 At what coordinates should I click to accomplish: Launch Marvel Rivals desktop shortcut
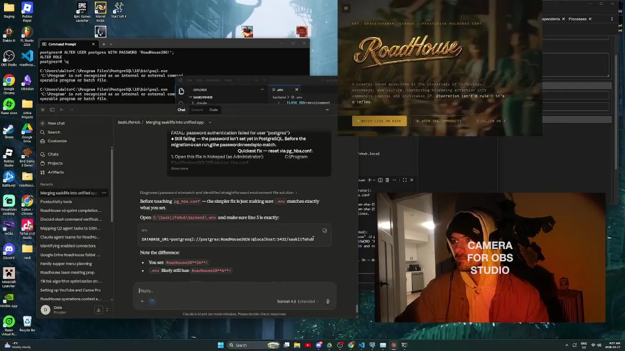tap(101, 12)
